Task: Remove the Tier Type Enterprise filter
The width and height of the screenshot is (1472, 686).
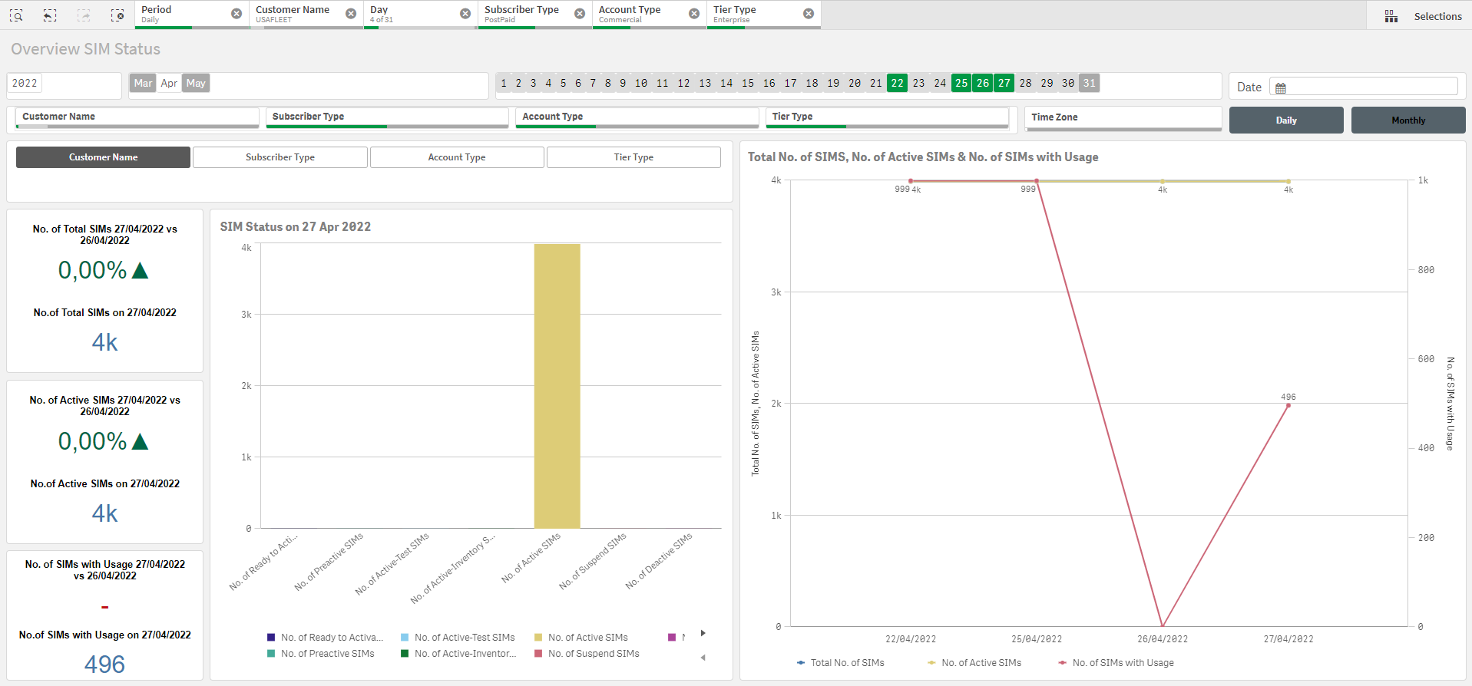Action: point(809,14)
